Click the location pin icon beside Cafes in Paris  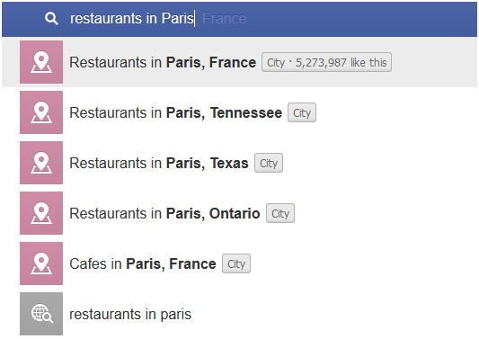point(41,263)
